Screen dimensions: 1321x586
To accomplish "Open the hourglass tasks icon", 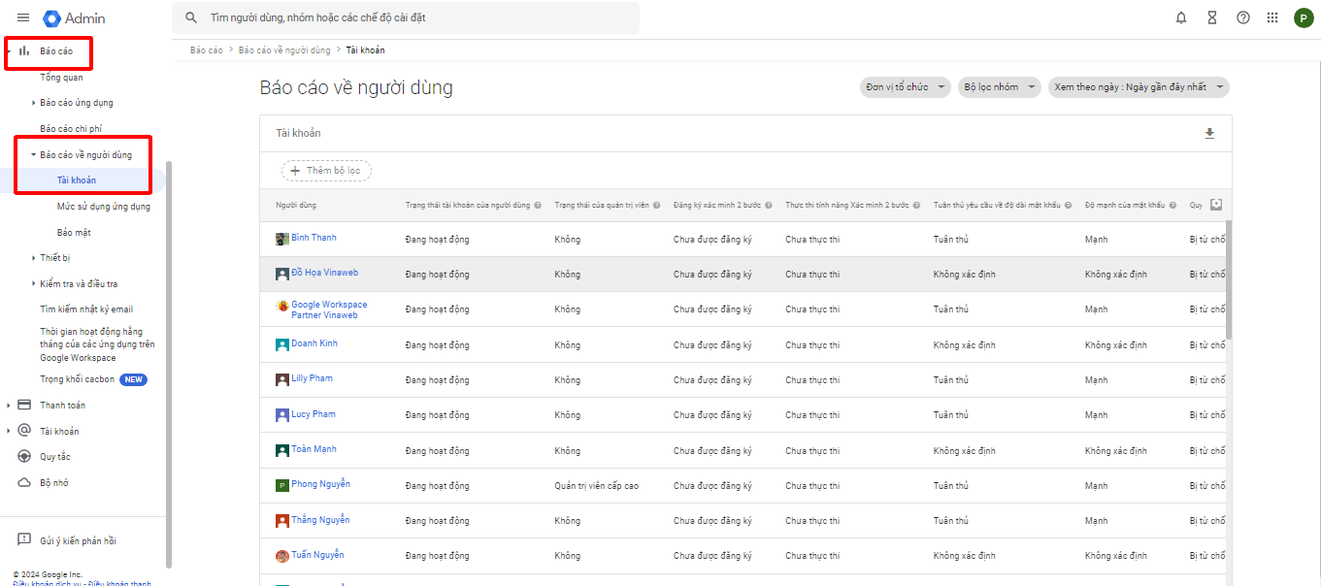I will tap(1211, 17).
